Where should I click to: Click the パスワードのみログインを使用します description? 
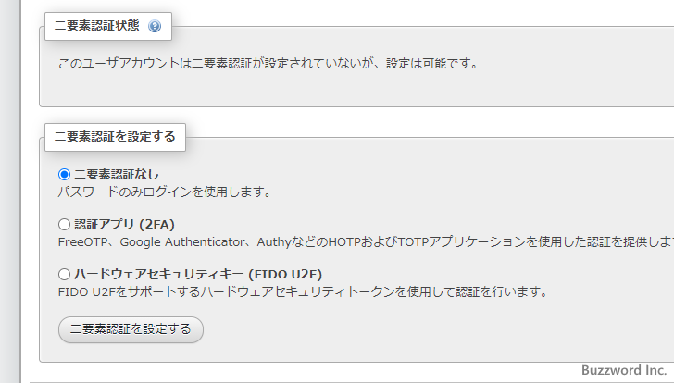coord(163,192)
